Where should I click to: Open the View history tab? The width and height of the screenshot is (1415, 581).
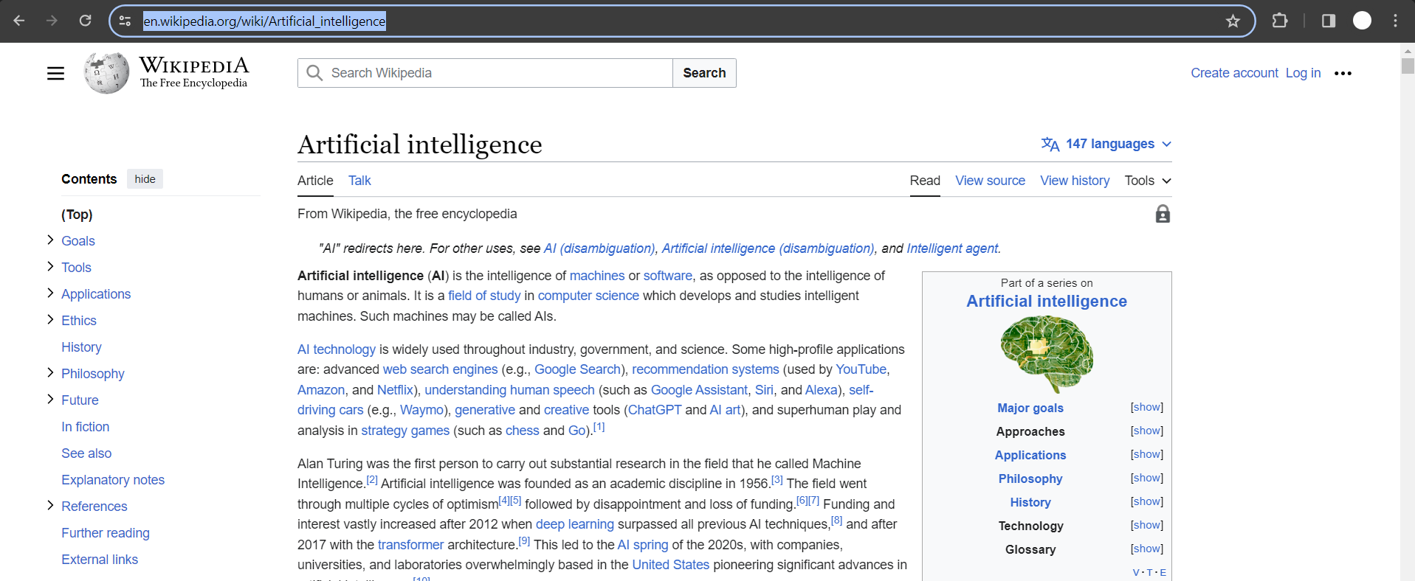click(1075, 181)
